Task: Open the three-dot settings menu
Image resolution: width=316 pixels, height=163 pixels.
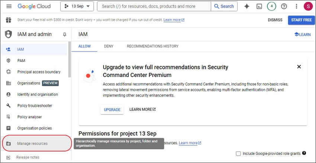Action: click(296, 6)
